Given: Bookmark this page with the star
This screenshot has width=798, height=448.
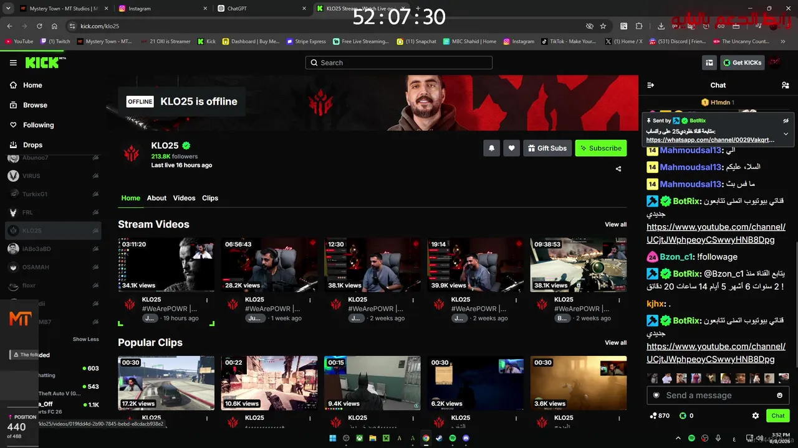Looking at the screenshot, I should (603, 26).
